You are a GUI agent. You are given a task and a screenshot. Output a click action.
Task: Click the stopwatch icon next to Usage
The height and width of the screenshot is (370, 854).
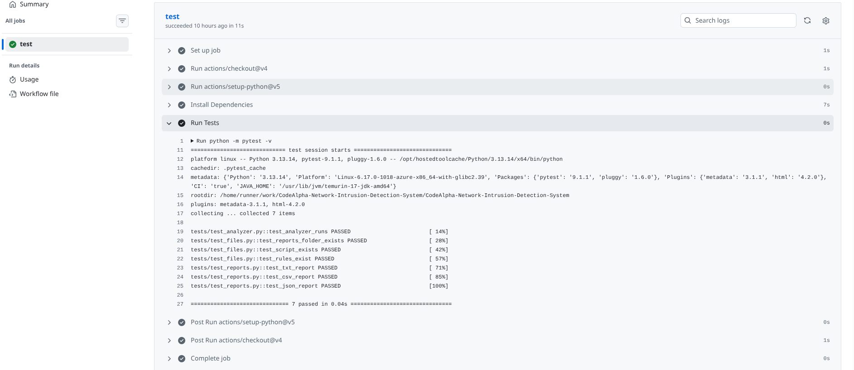point(13,80)
